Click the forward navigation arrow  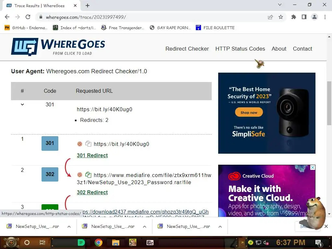(x=18, y=17)
